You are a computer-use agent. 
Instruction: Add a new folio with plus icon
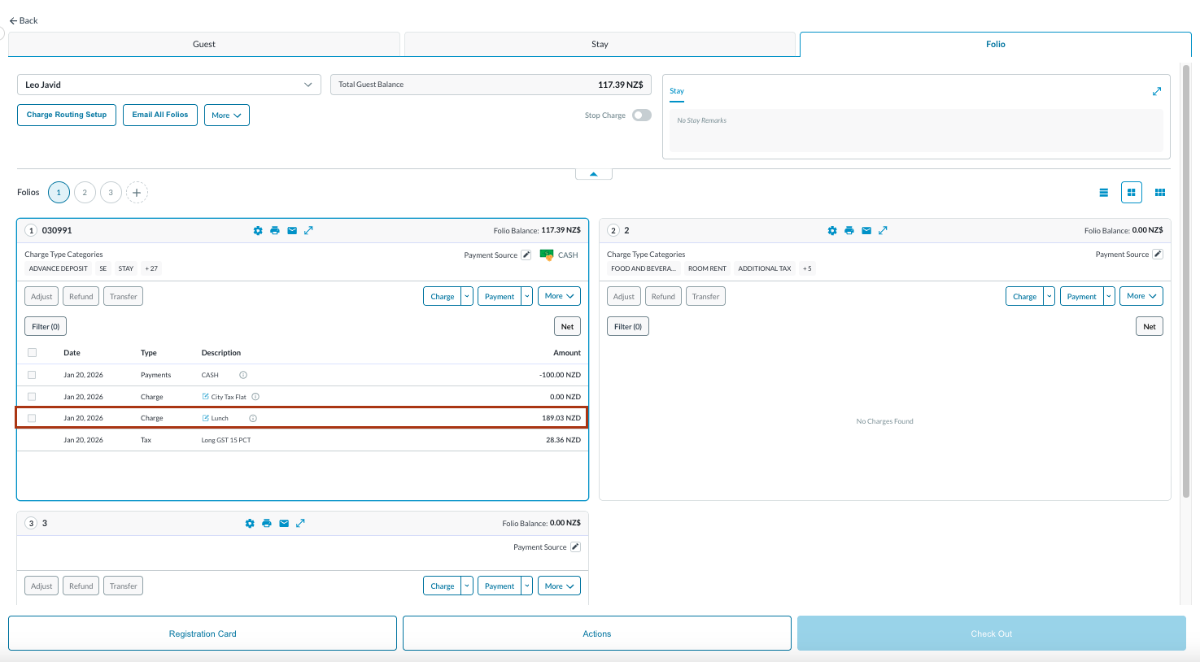click(137, 193)
